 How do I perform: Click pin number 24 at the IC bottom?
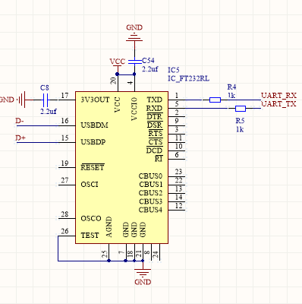coord(156,254)
